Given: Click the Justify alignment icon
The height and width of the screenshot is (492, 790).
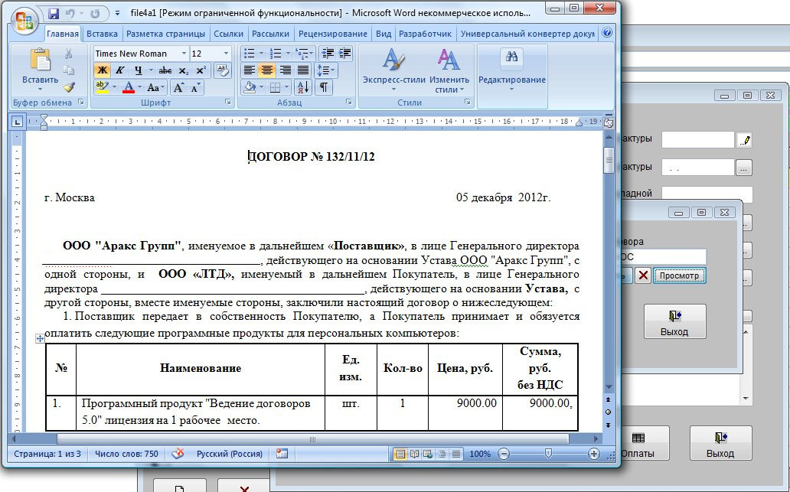Looking at the screenshot, I should click(303, 70).
